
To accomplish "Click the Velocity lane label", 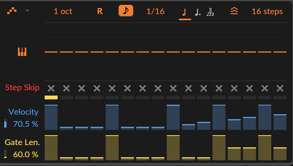I will click(x=24, y=112).
